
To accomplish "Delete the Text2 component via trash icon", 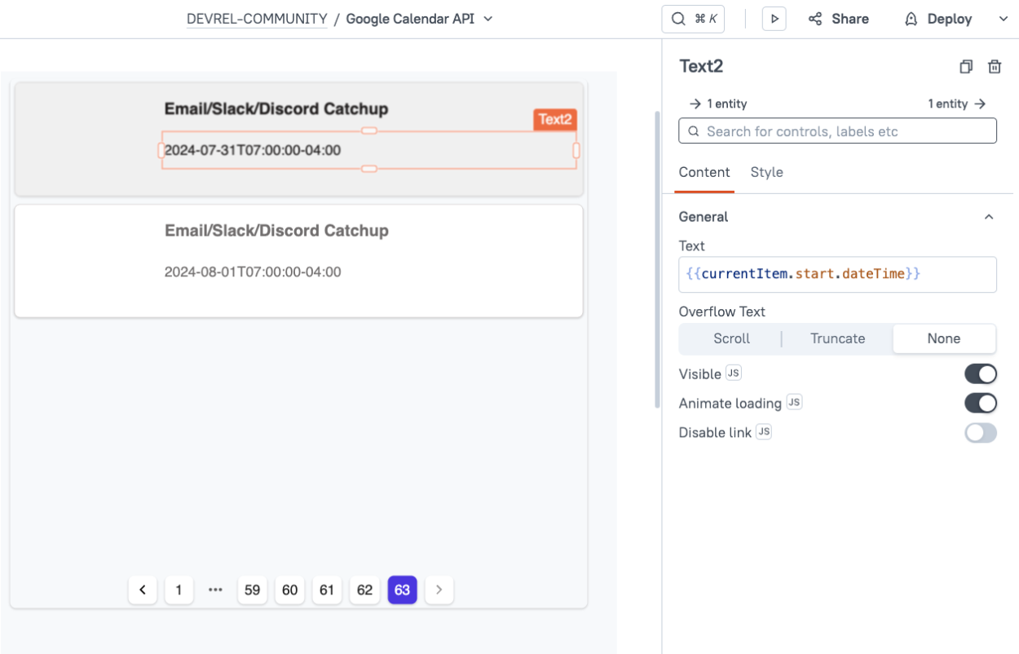I will point(994,66).
